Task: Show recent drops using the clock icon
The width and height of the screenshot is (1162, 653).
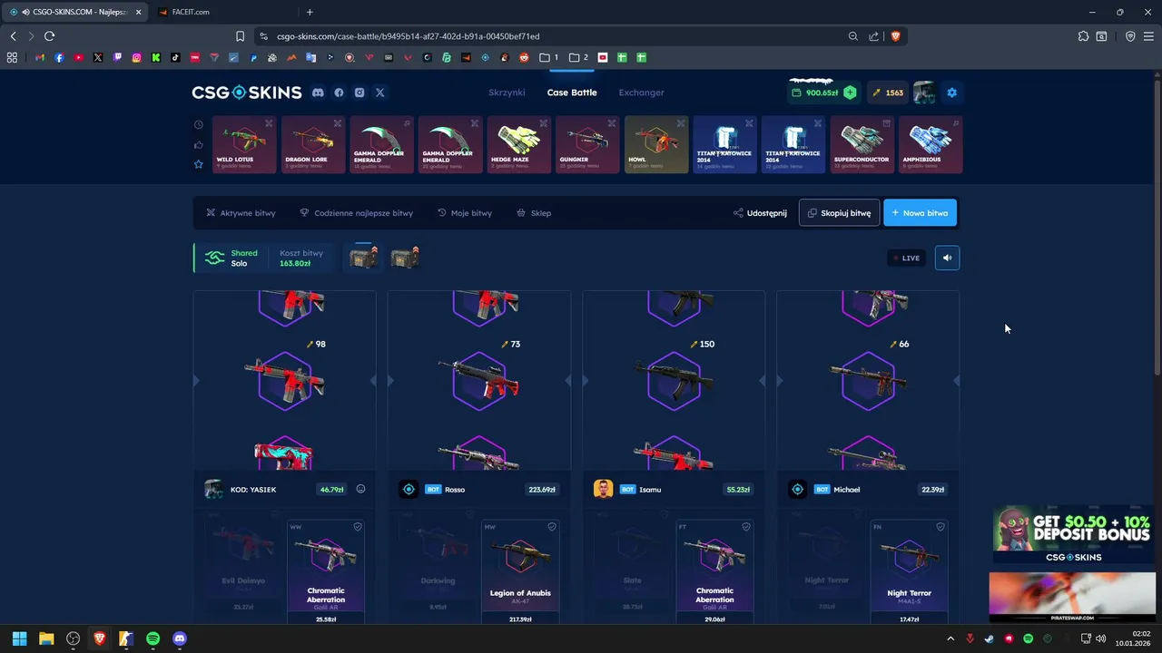Action: pyautogui.click(x=199, y=125)
